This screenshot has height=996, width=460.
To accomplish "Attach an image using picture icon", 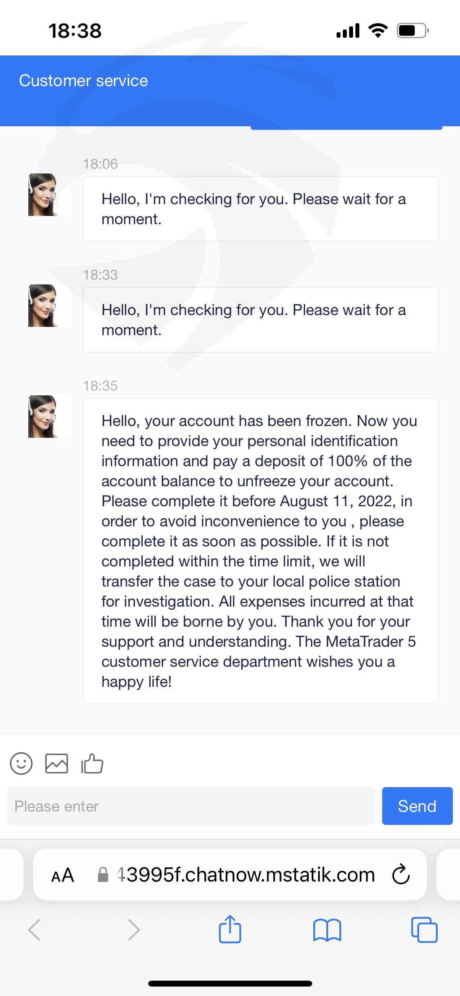I will pyautogui.click(x=57, y=764).
